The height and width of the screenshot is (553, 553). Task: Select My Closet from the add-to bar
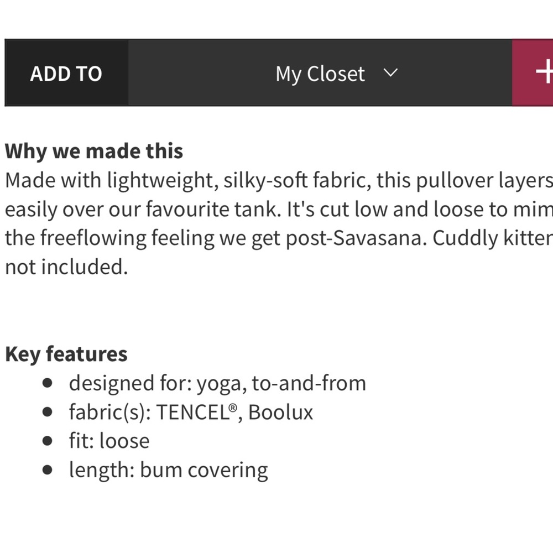pos(320,74)
